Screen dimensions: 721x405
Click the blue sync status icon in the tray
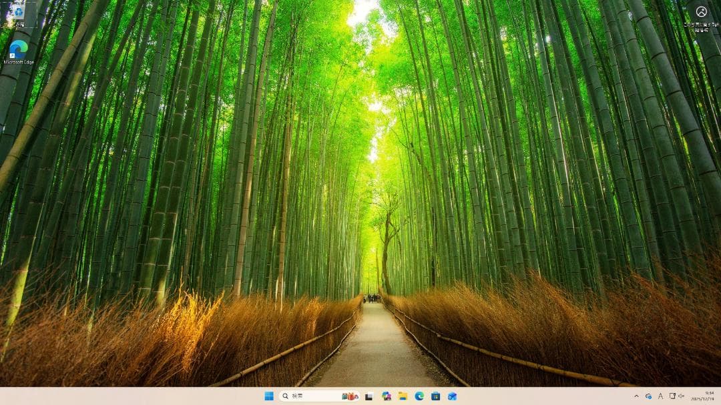(x=648, y=396)
